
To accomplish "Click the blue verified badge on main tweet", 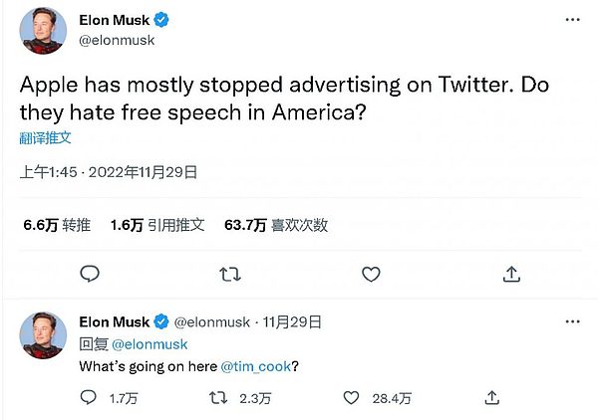I will coord(158,20).
